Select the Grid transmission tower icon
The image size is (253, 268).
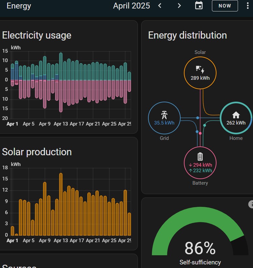[164, 115]
